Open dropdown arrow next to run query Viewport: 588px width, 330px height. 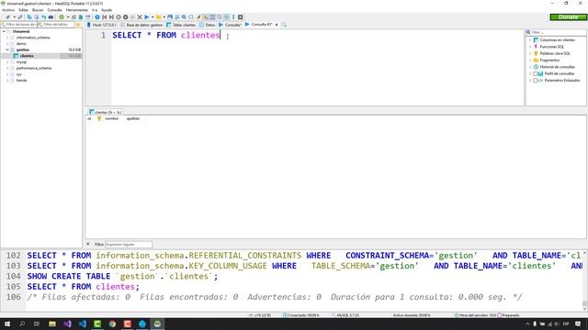pos(153,17)
